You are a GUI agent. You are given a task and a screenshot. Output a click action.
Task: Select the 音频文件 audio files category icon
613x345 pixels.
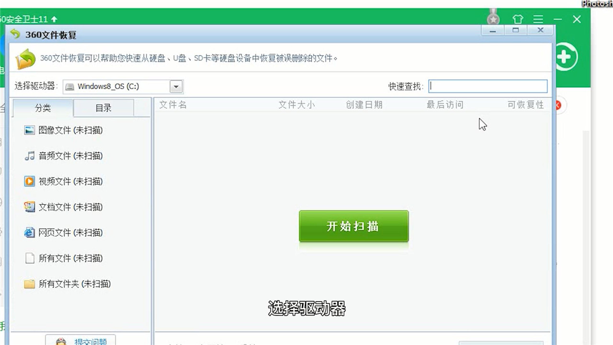[29, 156]
